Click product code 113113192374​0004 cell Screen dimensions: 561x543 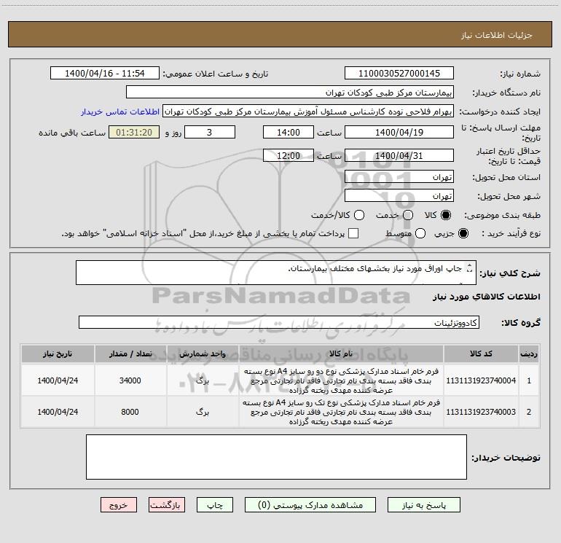click(x=481, y=380)
